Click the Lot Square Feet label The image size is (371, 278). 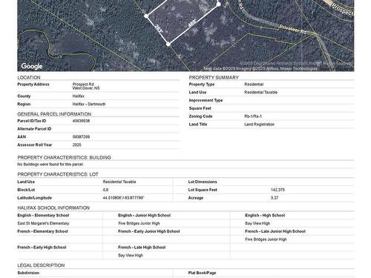[x=203, y=190]
